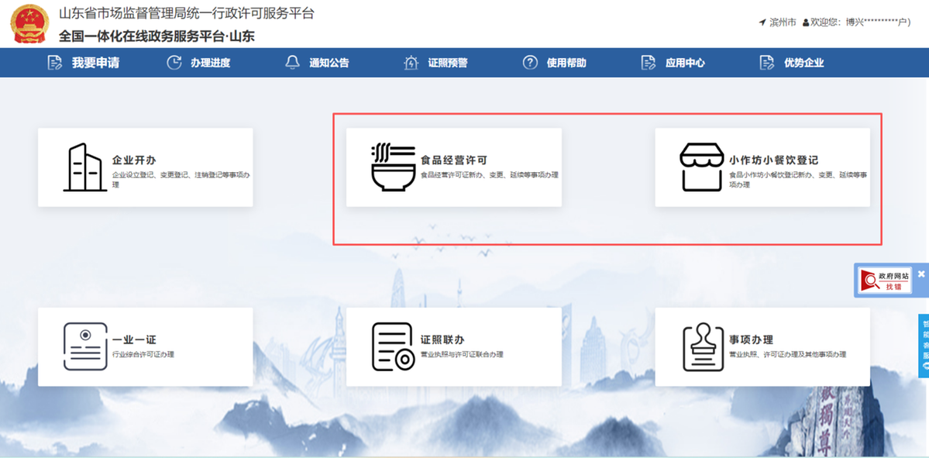The height and width of the screenshot is (458, 929).
Task: Click the building icon for 企业开办
Action: click(84, 167)
